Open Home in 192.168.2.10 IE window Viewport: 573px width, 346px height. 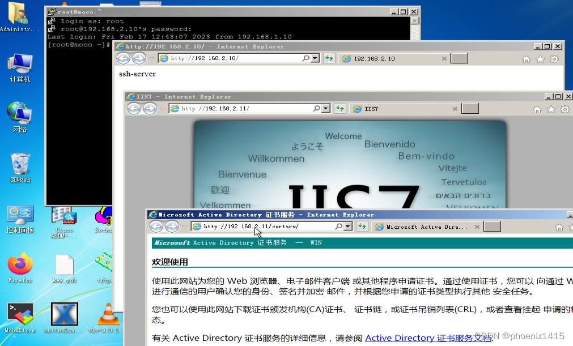click(x=526, y=59)
